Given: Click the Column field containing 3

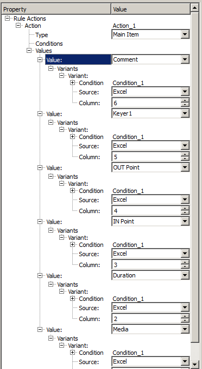Looking at the screenshot, I should pyautogui.click(x=147, y=265).
